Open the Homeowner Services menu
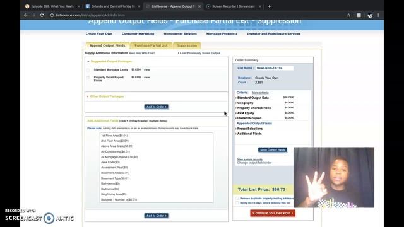 pyautogui.click(x=180, y=33)
